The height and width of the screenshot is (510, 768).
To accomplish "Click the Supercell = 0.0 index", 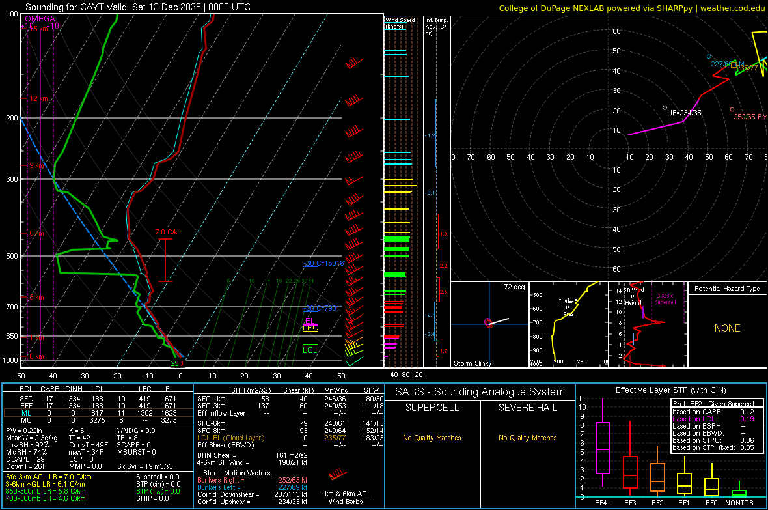I will pyautogui.click(x=158, y=477).
